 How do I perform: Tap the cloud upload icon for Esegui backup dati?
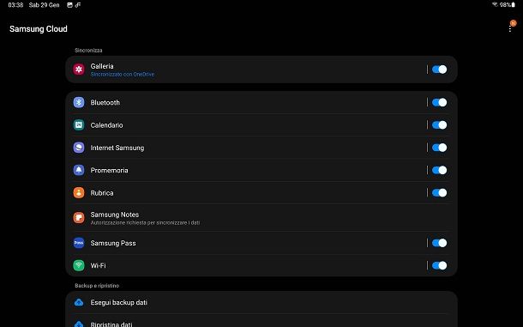(x=79, y=303)
